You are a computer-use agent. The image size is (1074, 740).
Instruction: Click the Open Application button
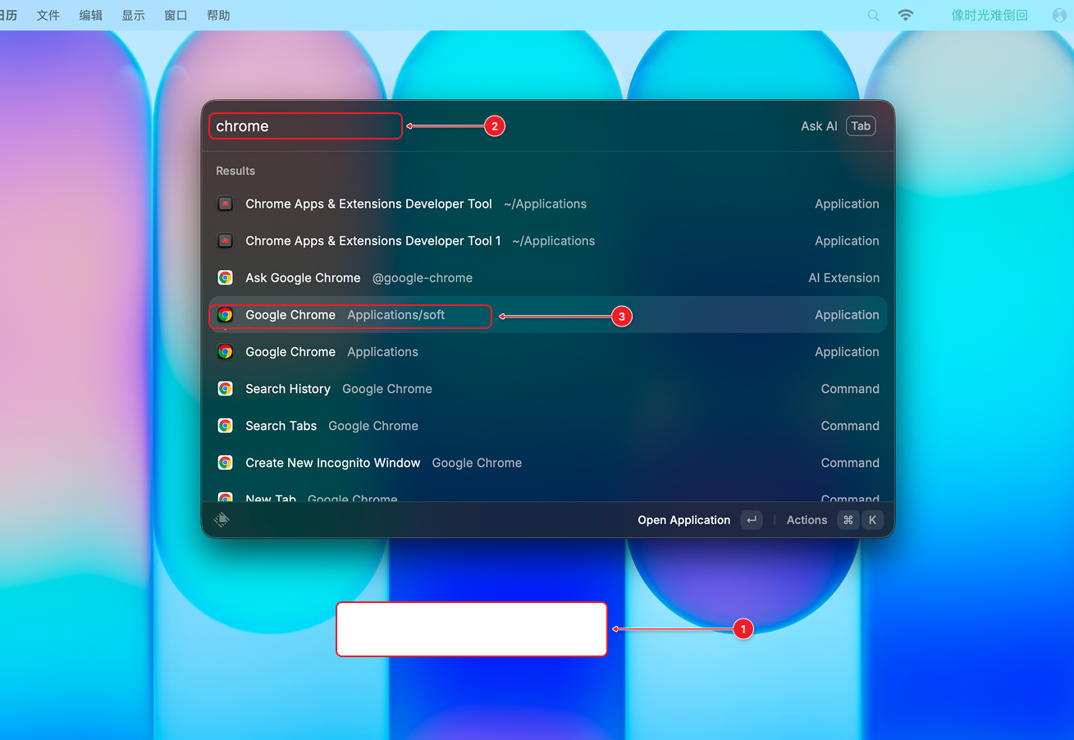click(x=683, y=519)
